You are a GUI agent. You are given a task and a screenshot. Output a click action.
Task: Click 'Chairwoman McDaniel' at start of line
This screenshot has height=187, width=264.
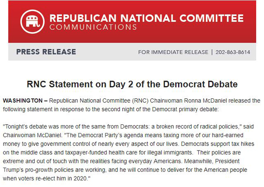(32, 135)
